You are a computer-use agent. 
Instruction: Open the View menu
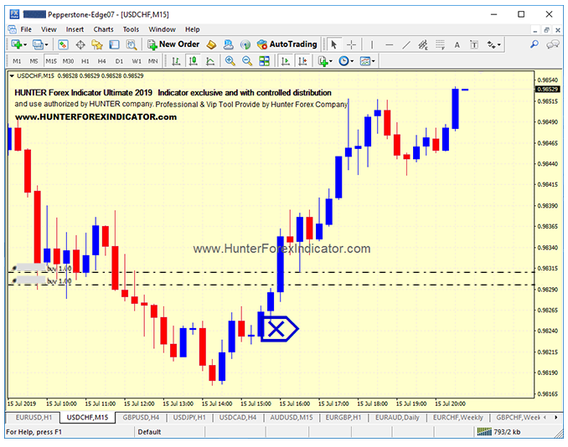[49, 29]
